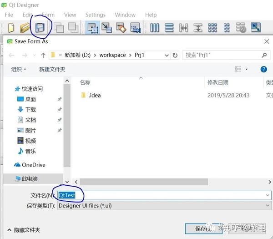The height and width of the screenshot is (239, 273).
Task: Apply Lay Out Horizontally icon
Action: pyautogui.click(x=155, y=28)
